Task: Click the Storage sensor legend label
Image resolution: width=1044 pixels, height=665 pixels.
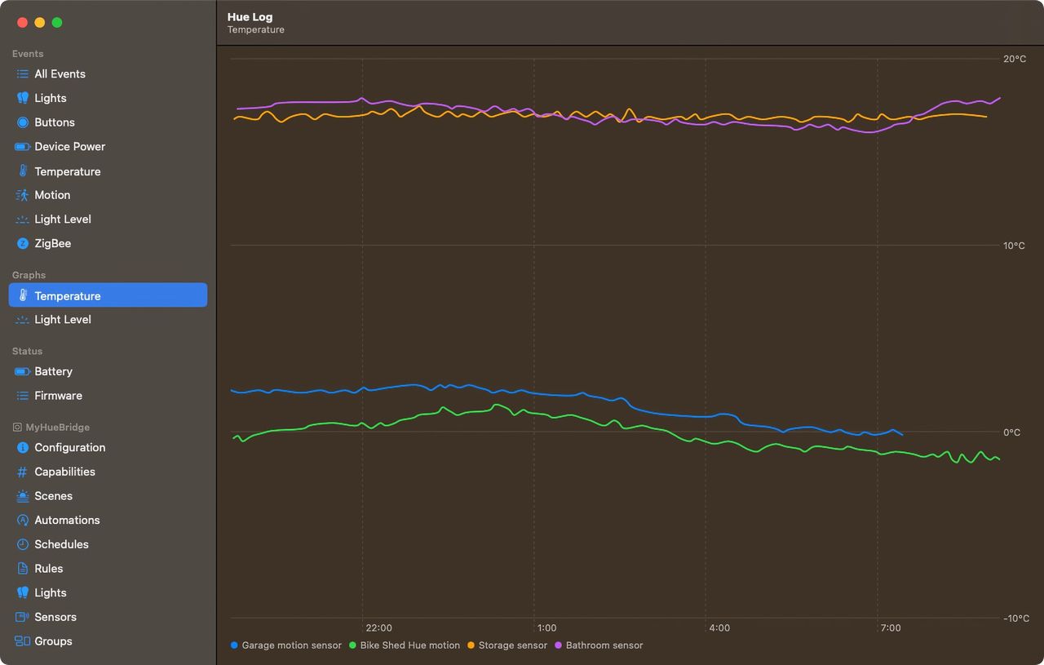Action: click(512, 645)
